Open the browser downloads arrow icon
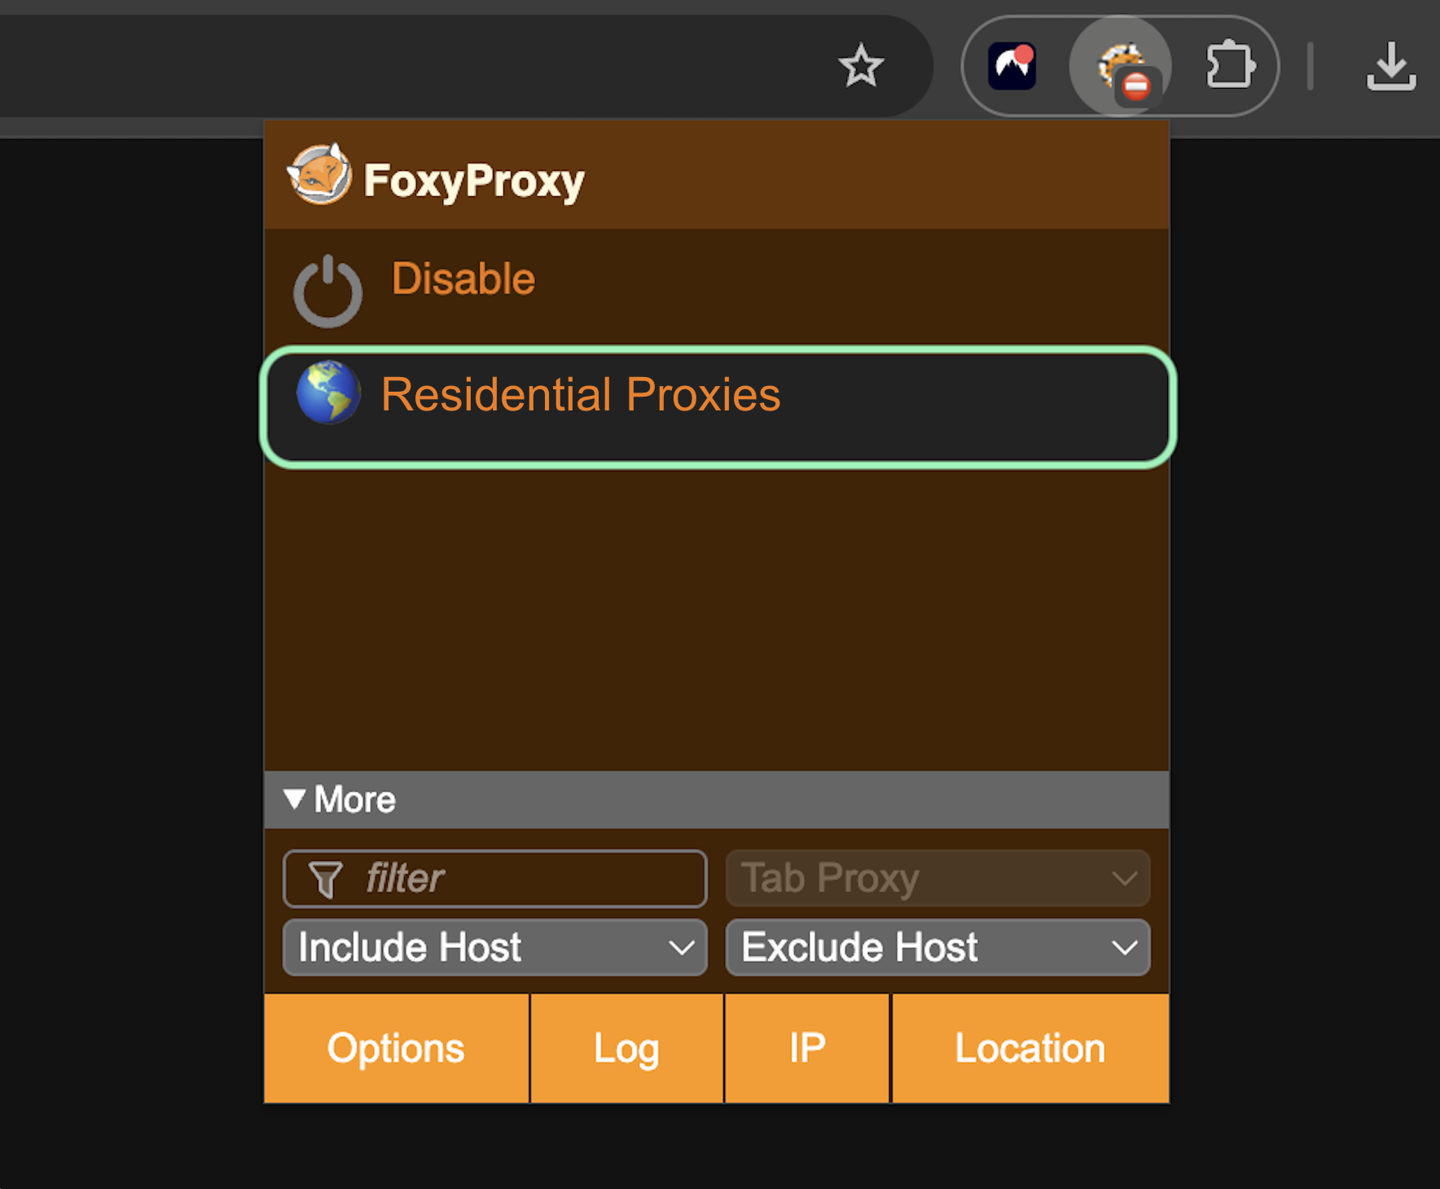Image resolution: width=1440 pixels, height=1189 pixels. [1390, 66]
